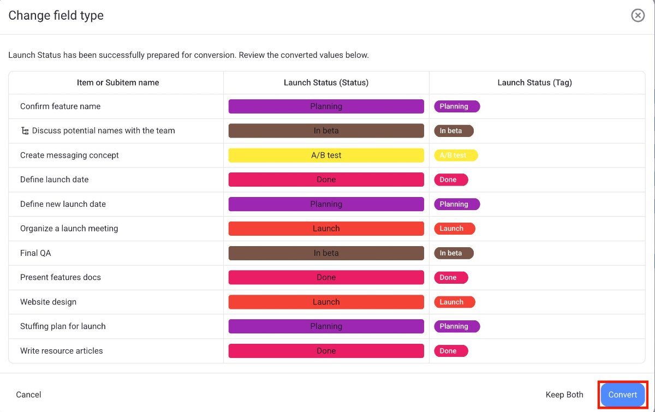Click the Launch Status (Tag) column header
The height and width of the screenshot is (412, 655).
tap(534, 83)
